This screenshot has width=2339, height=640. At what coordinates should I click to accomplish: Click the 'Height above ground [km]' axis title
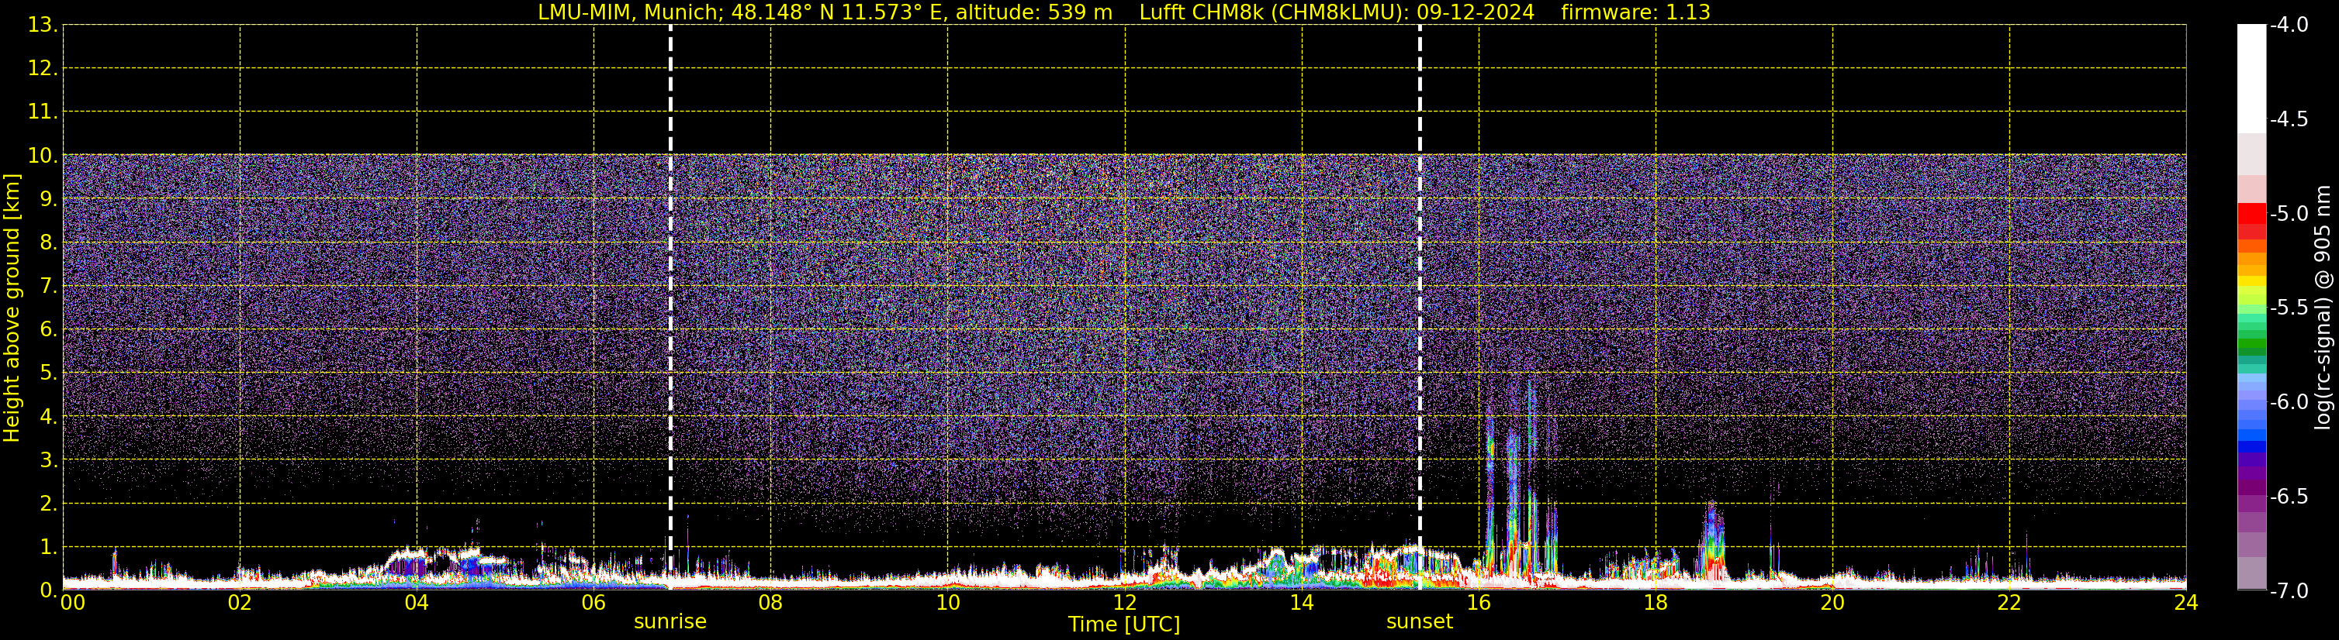[x=12, y=308]
